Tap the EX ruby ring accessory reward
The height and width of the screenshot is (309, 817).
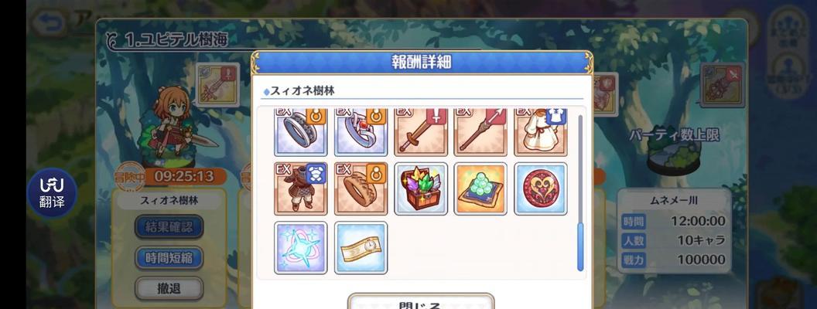361,133
